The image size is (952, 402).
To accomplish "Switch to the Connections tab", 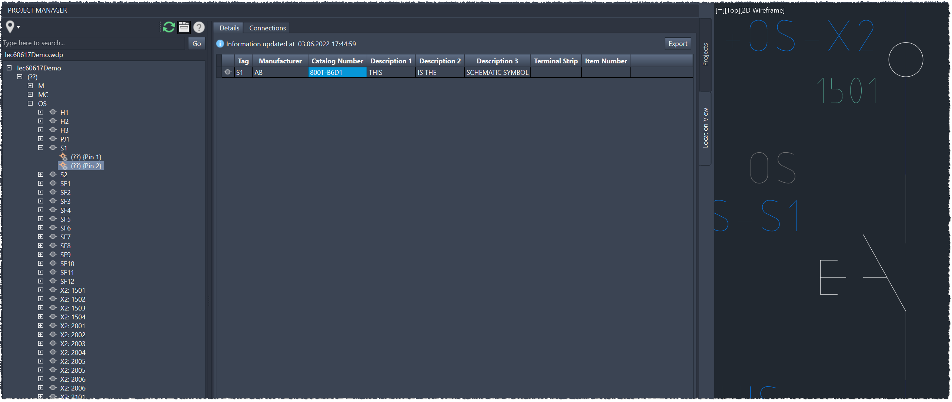I will coord(267,28).
